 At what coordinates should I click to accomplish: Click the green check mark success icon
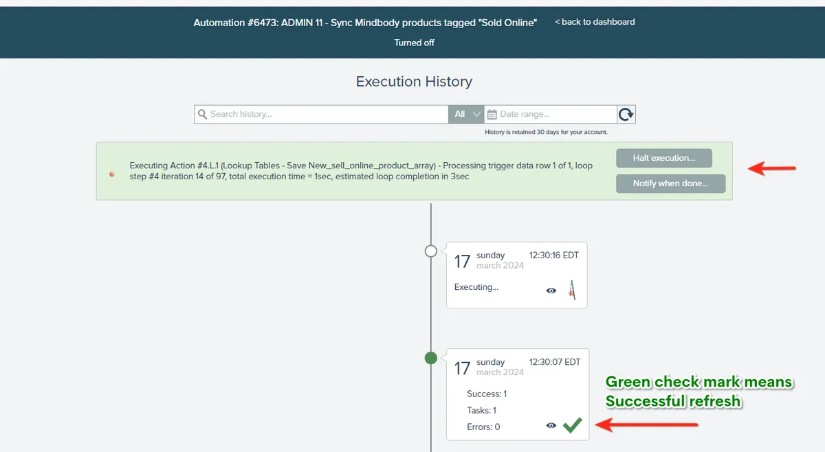(572, 426)
